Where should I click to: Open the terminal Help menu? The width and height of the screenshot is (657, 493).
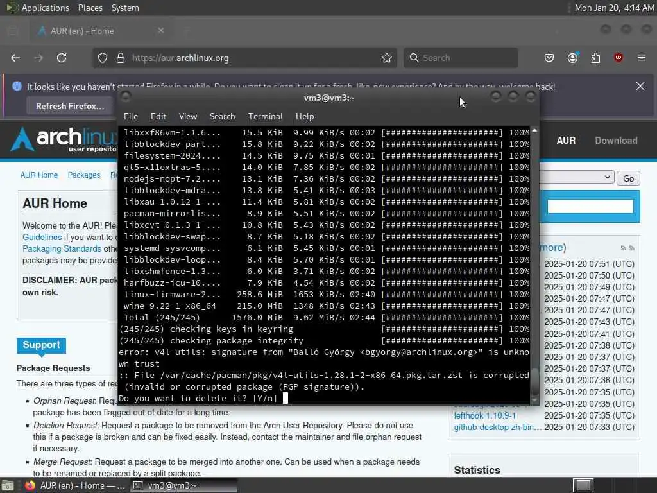[x=305, y=117]
